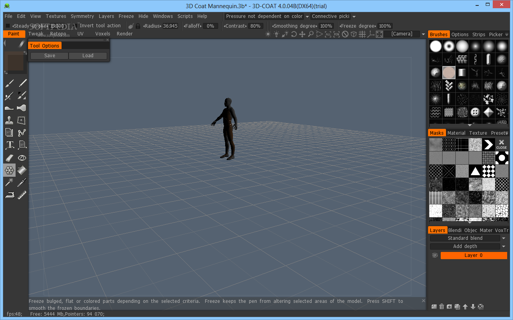Move layer up with the up arrow
Screen dimensions: 513x320
tap(465, 307)
